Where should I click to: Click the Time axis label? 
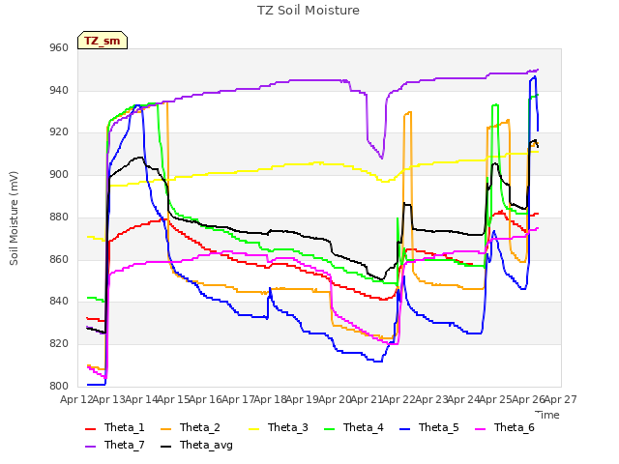point(547,415)
